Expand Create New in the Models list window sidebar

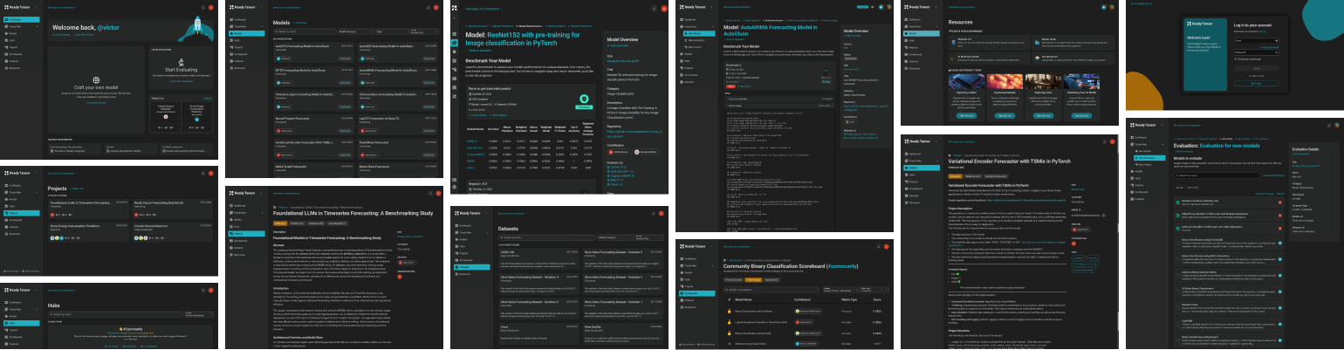click(245, 27)
